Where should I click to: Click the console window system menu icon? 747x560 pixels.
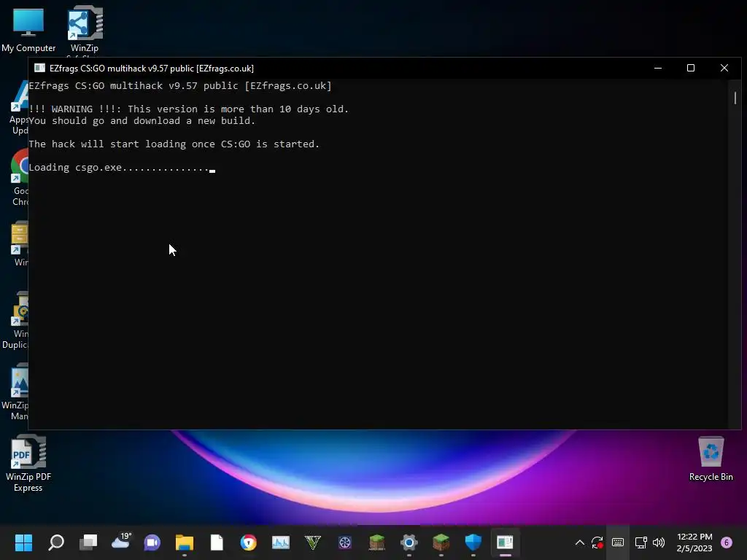pyautogui.click(x=39, y=68)
